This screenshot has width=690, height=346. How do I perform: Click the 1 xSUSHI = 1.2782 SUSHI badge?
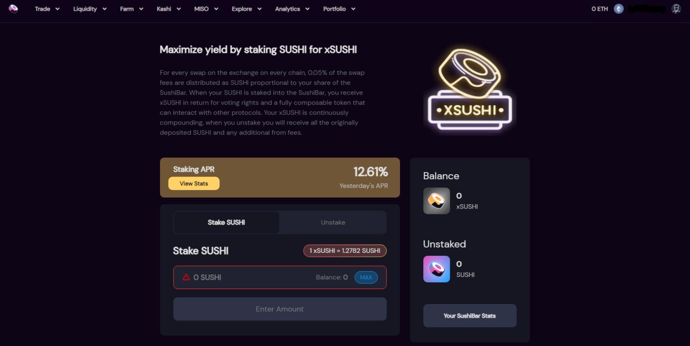pos(345,250)
